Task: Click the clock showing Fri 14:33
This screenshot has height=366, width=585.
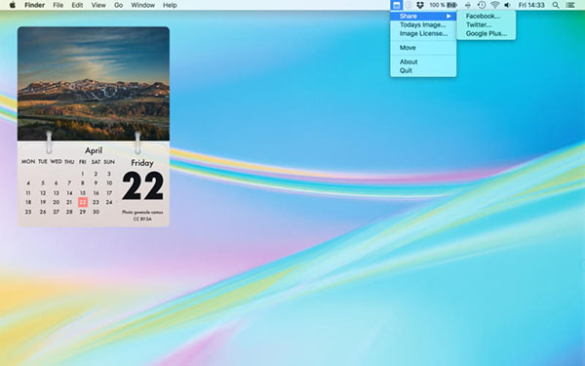Action: [x=531, y=5]
